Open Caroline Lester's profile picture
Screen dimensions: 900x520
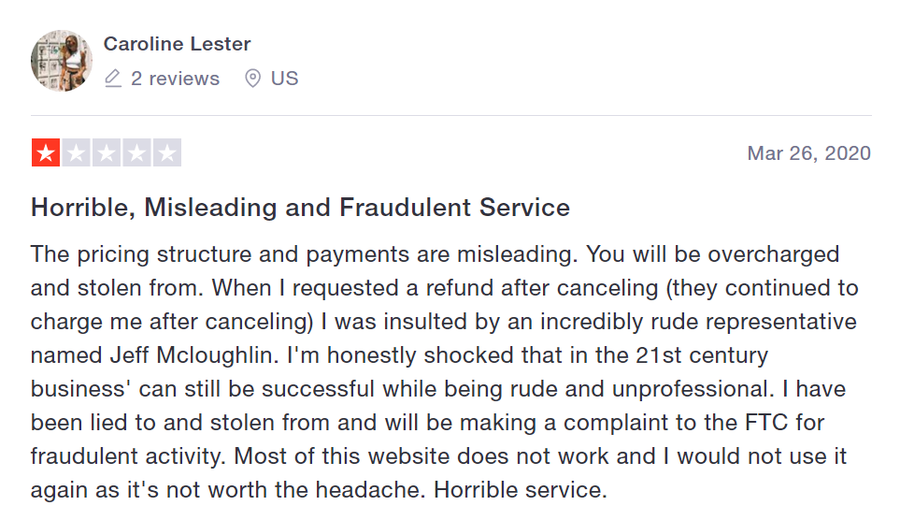coord(62,61)
